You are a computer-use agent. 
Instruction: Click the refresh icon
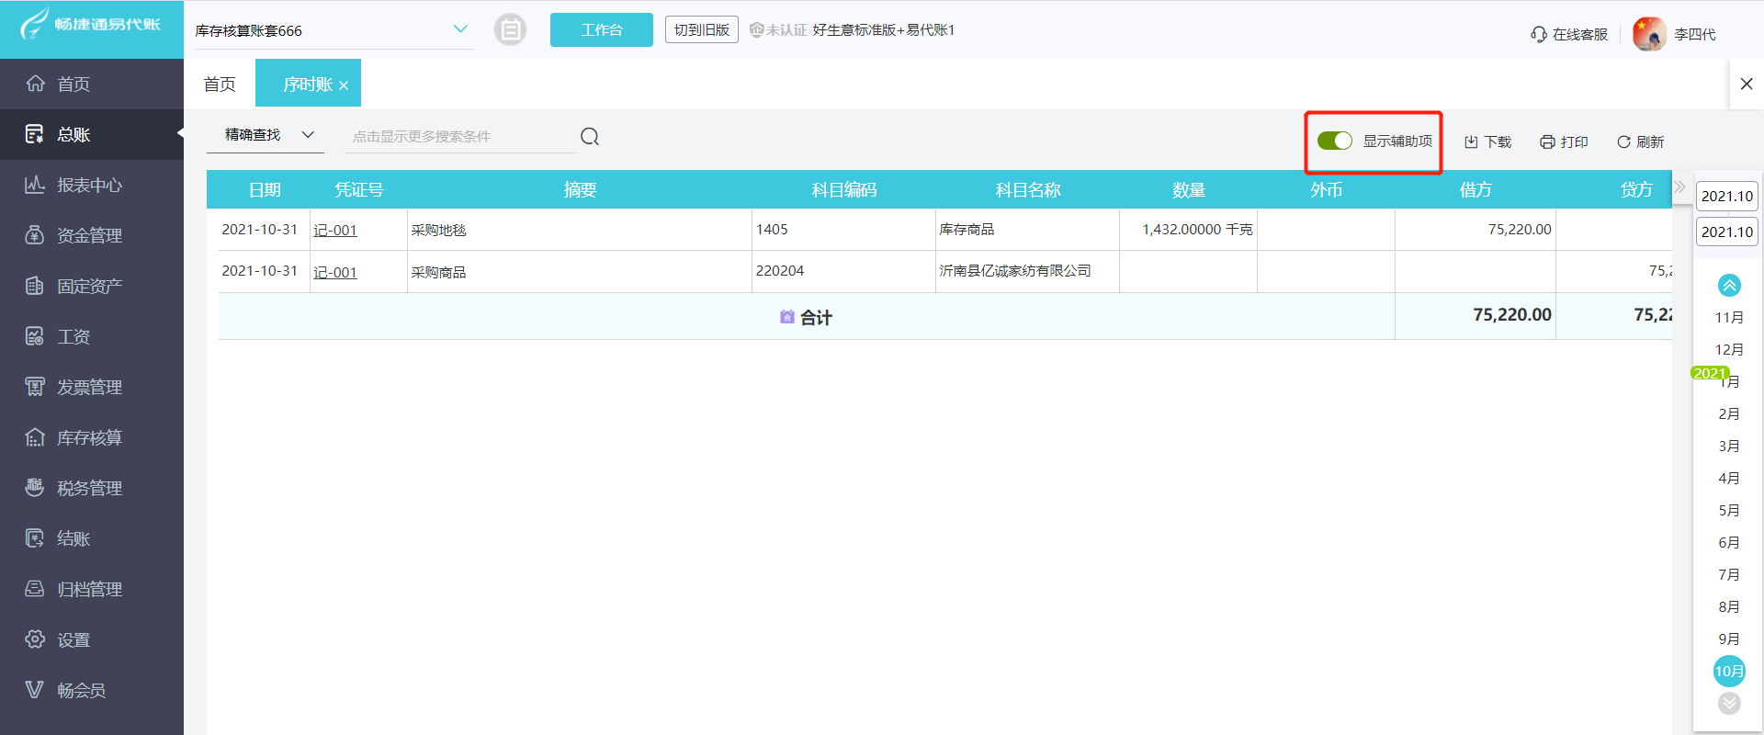[1623, 141]
